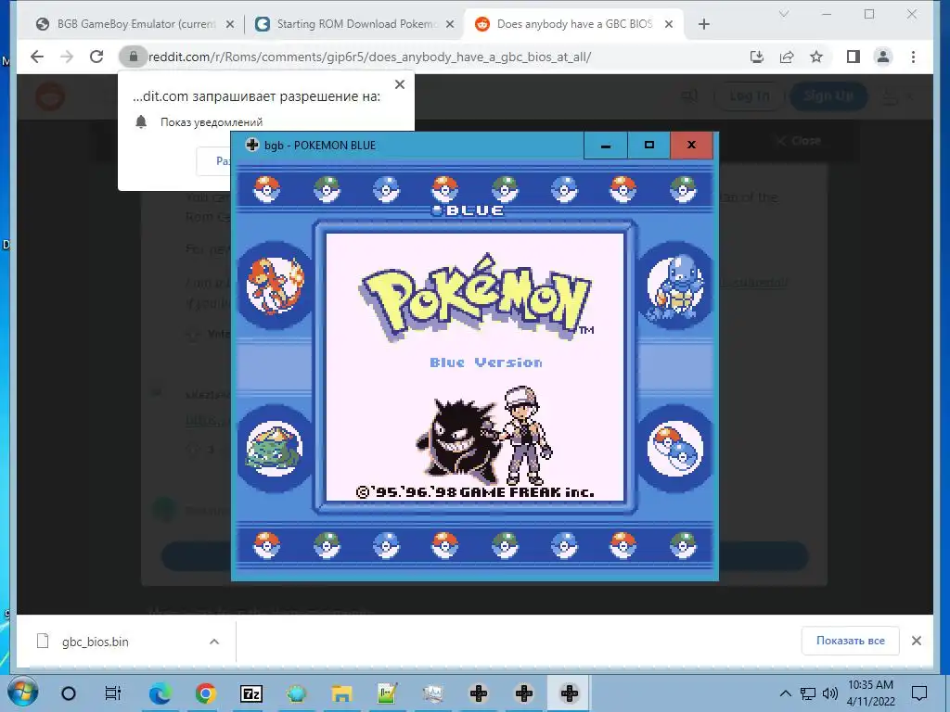Click the Charmander border icon in bgb

pos(275,285)
